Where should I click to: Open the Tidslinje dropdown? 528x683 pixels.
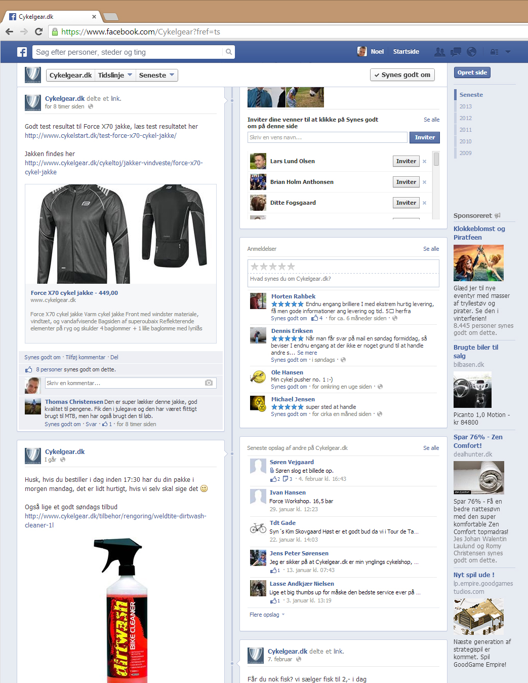[x=115, y=75]
